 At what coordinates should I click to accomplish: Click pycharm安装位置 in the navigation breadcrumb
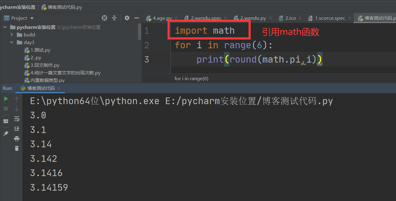[x=18, y=7]
